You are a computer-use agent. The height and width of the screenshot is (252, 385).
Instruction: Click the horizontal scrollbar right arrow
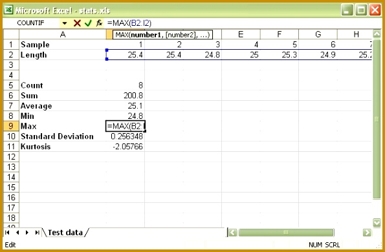(367, 233)
